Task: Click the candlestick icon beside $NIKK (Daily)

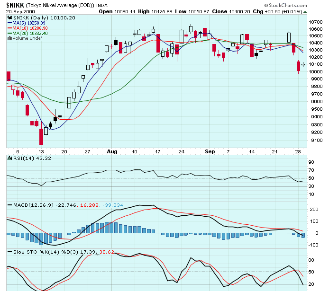Action: 9,18
